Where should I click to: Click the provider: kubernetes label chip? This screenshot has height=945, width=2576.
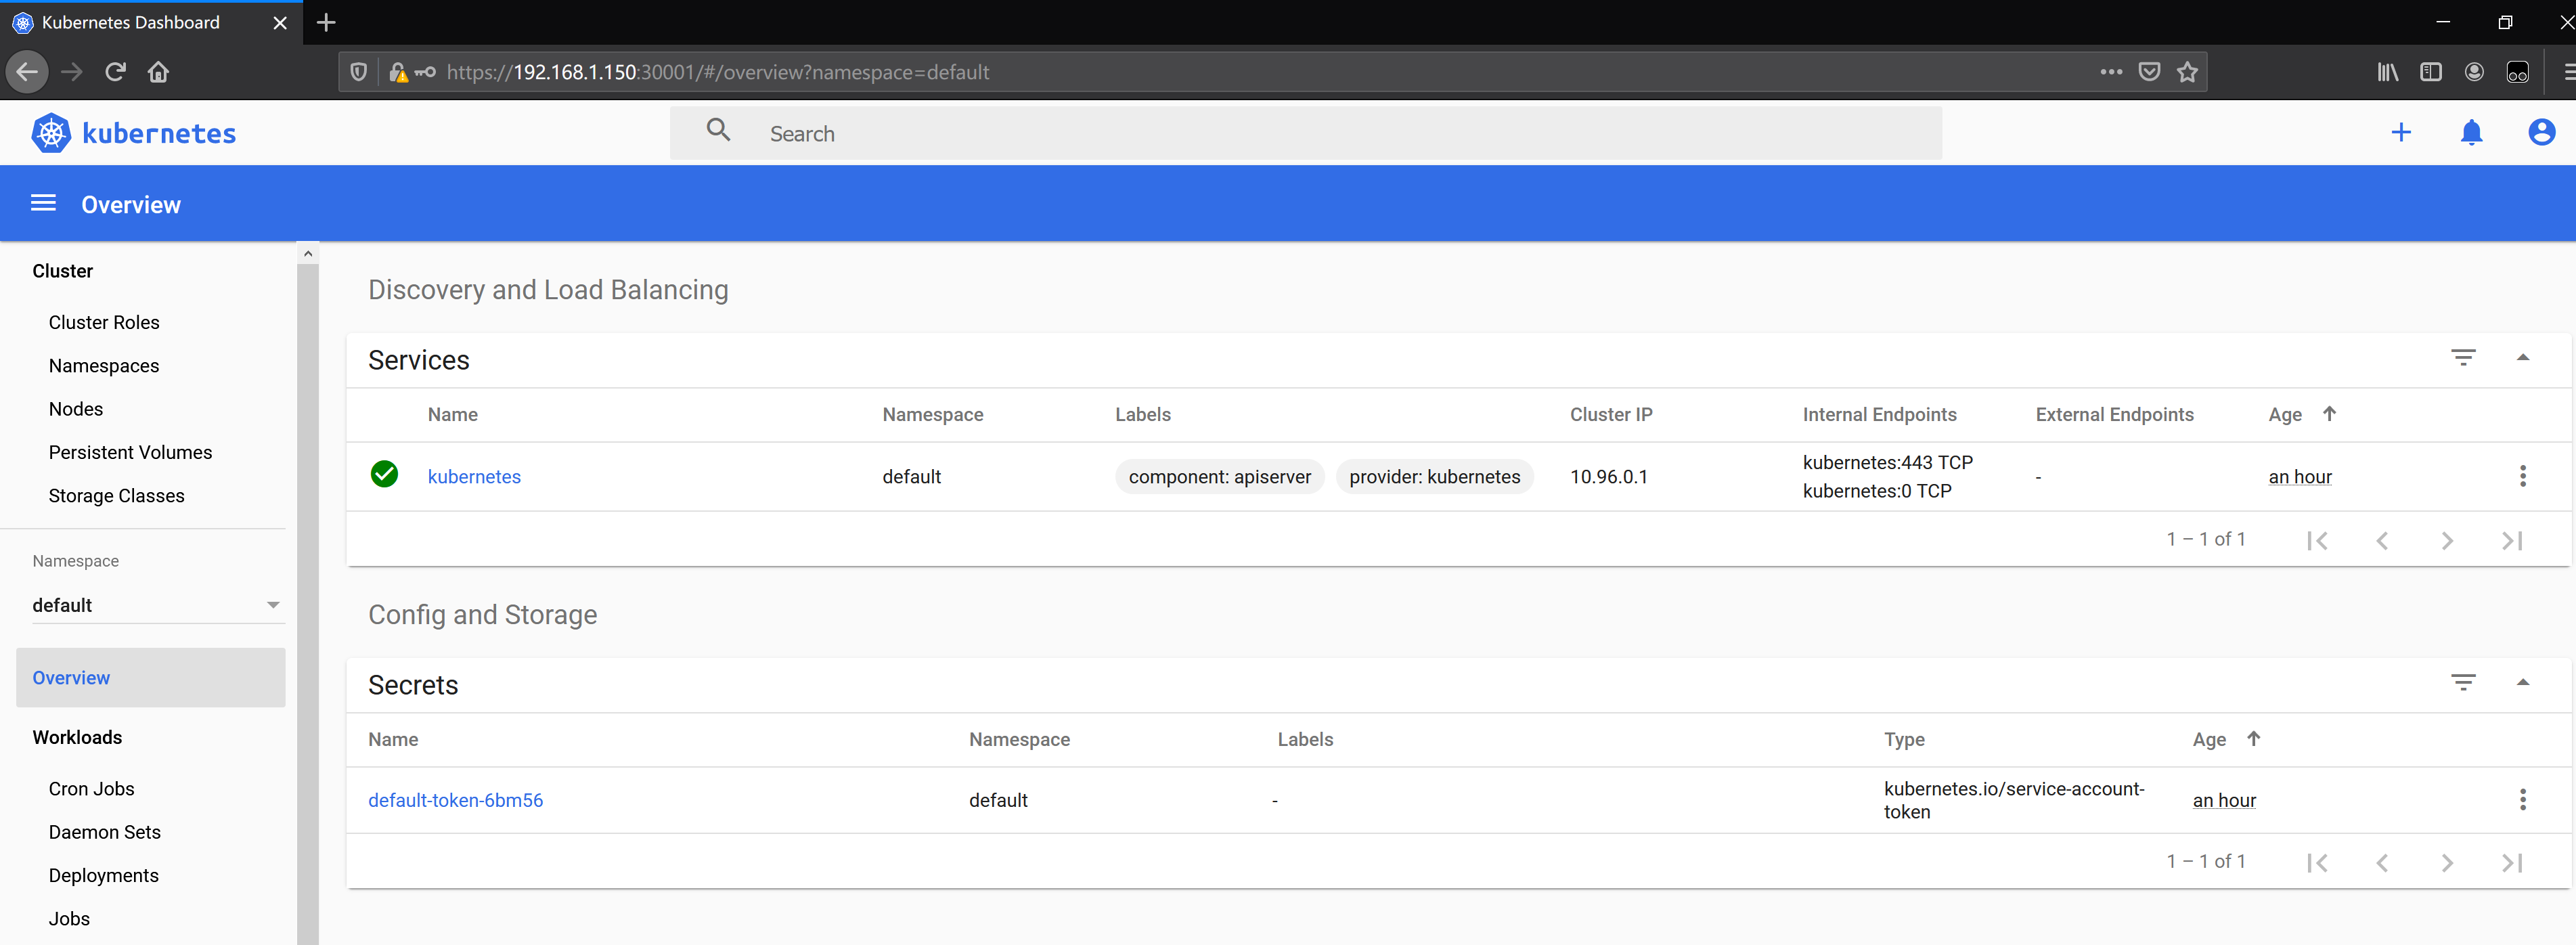coord(1434,477)
